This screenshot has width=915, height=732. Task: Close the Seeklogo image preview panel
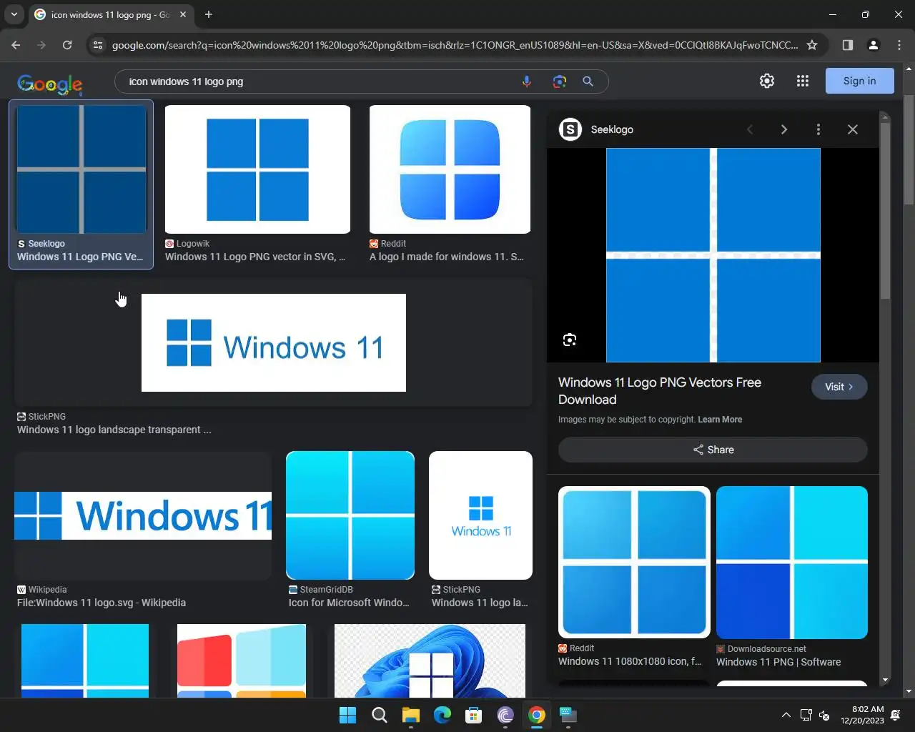(853, 129)
